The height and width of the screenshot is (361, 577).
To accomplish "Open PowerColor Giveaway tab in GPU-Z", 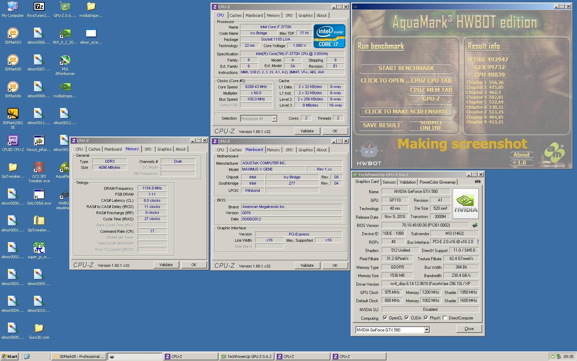I will (438, 182).
